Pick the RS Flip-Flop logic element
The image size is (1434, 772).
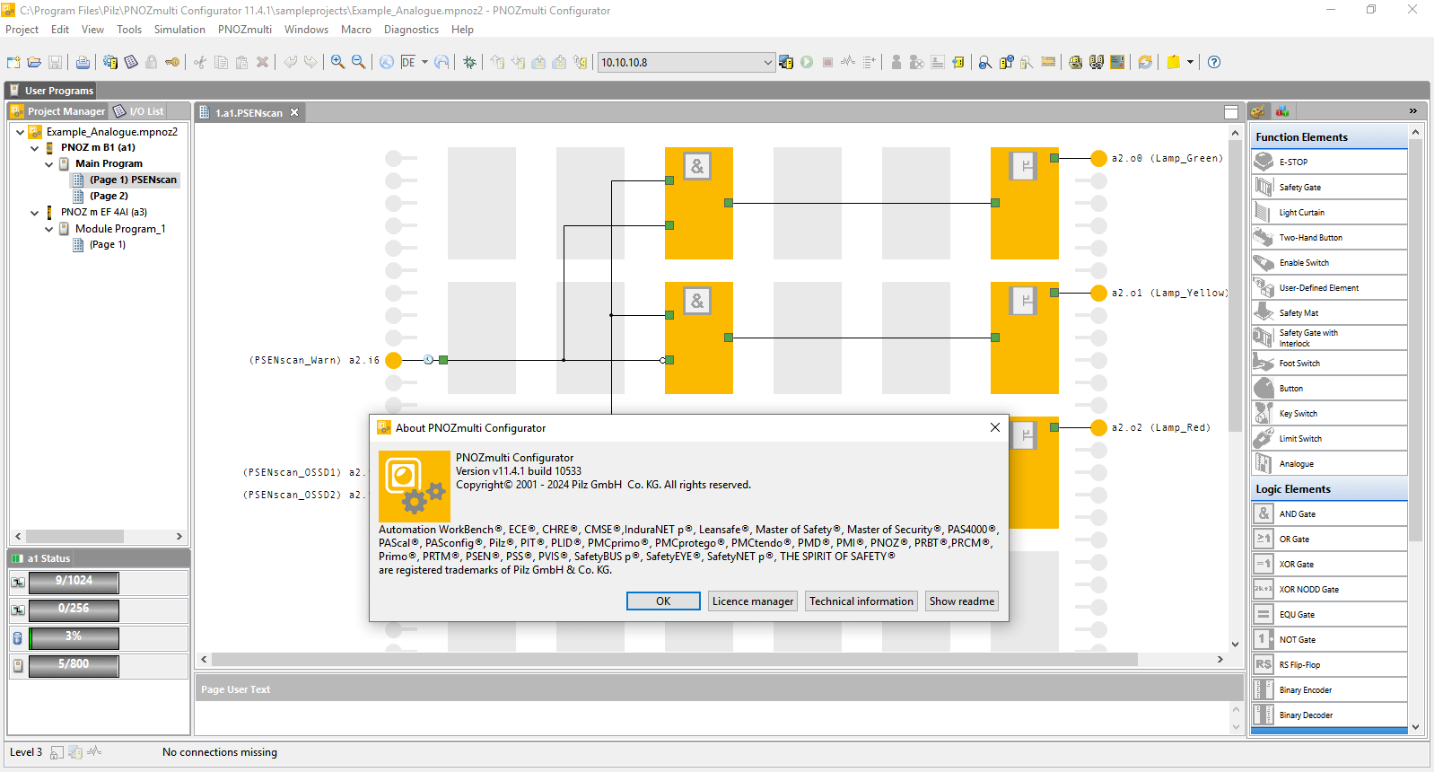pyautogui.click(x=1329, y=664)
